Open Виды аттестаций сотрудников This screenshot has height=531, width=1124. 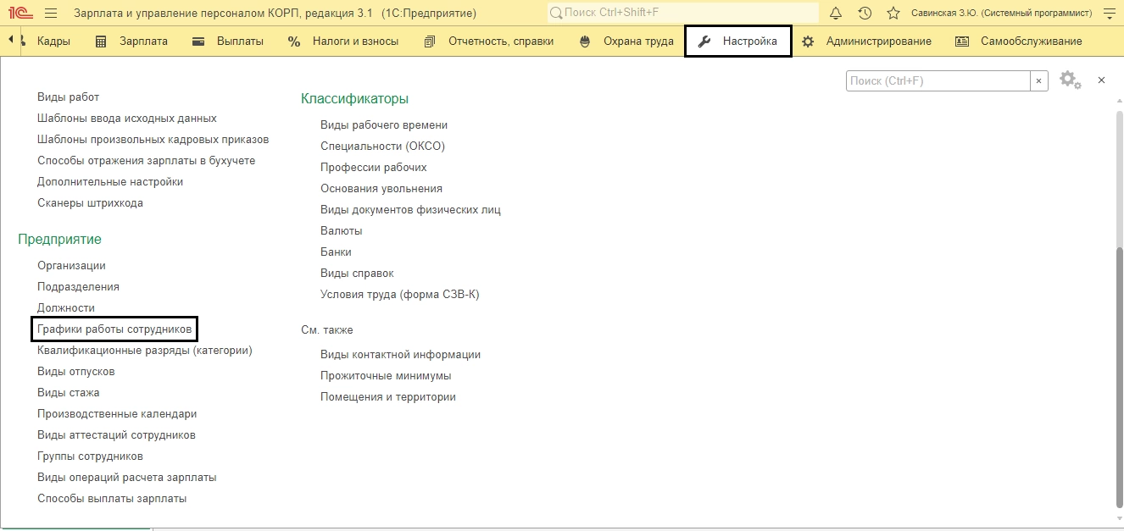point(116,435)
